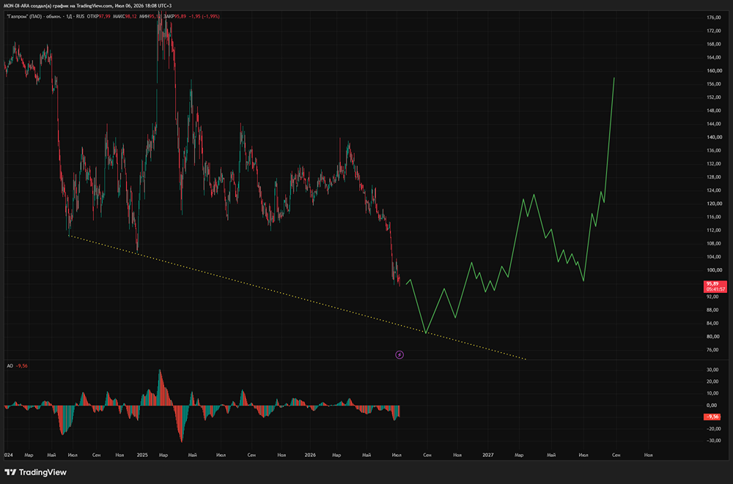
Task: Click the 2027 label on time axis
Action: (x=488, y=455)
